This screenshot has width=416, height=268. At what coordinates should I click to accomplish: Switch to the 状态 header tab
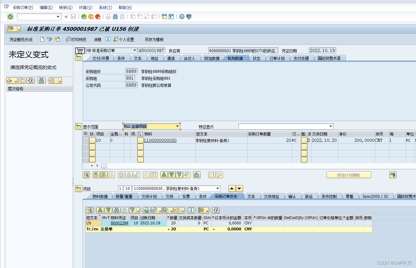click(x=256, y=58)
